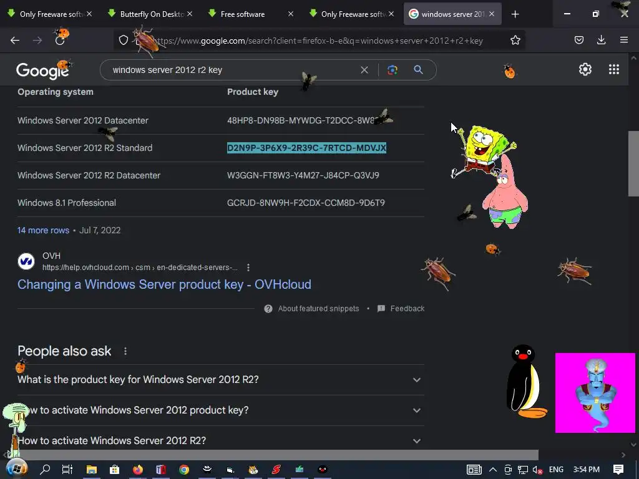
Task: Open taskbar search
Action: [x=45, y=469]
